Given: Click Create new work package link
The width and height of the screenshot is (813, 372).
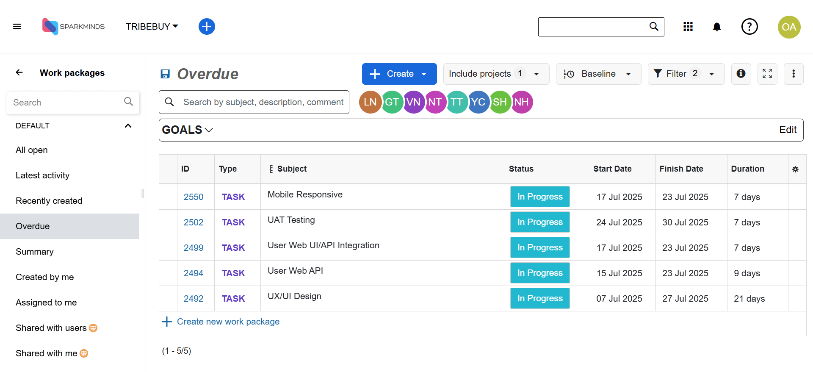Looking at the screenshot, I should 228,322.
